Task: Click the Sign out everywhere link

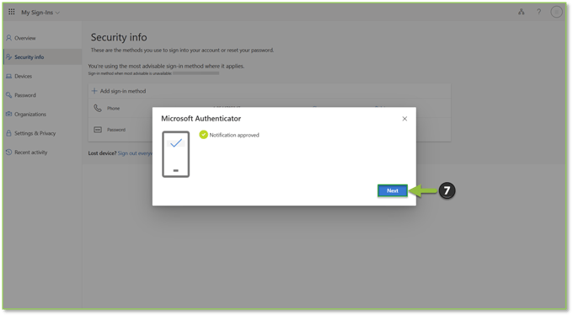Action: (x=135, y=153)
